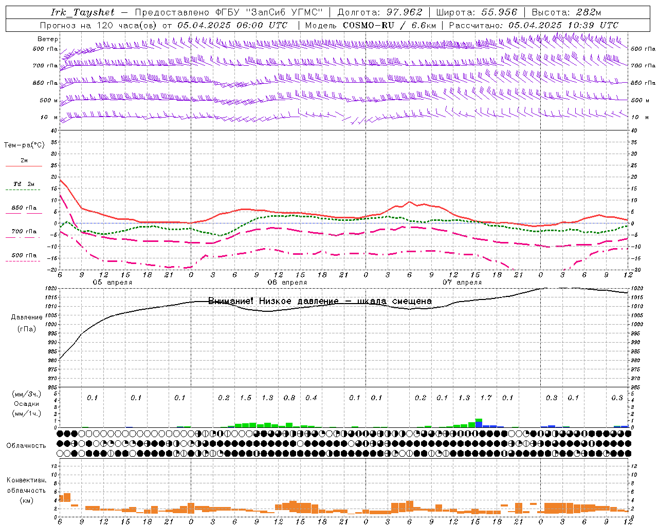Click the Осадки panel label

point(27,404)
